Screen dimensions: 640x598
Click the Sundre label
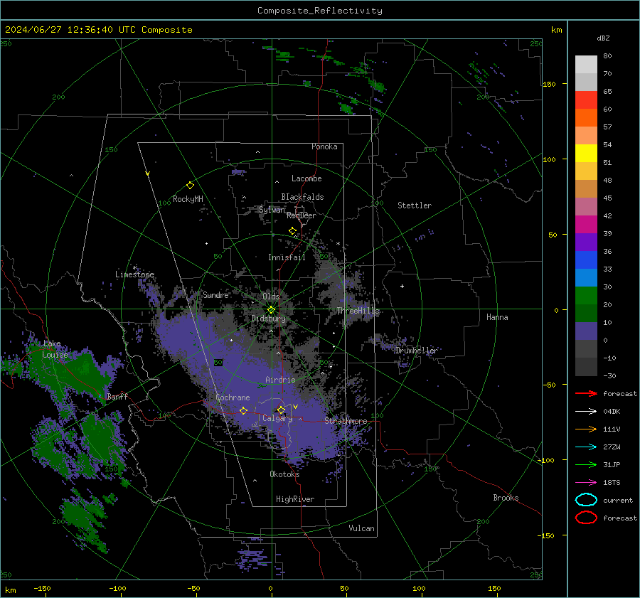[215, 295]
